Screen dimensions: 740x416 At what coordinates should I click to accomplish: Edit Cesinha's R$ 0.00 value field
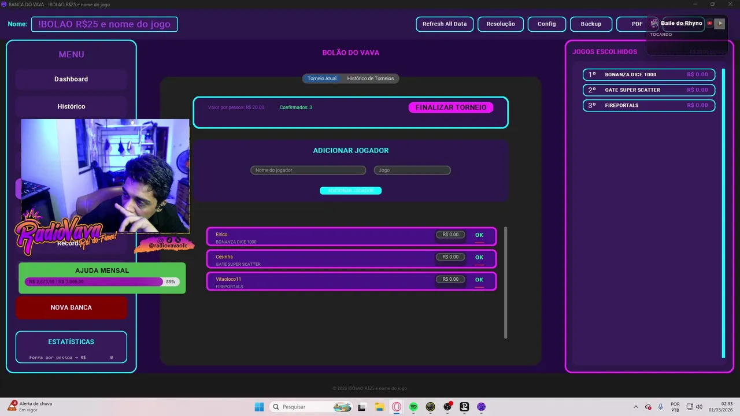click(x=450, y=257)
